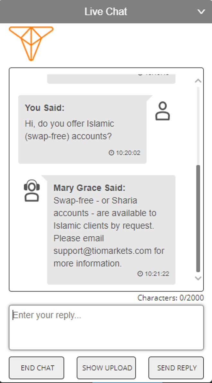Click the dark chat scrollbar thumb

198,218
